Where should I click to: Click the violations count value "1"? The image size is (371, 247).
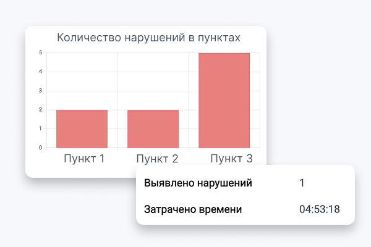click(302, 183)
